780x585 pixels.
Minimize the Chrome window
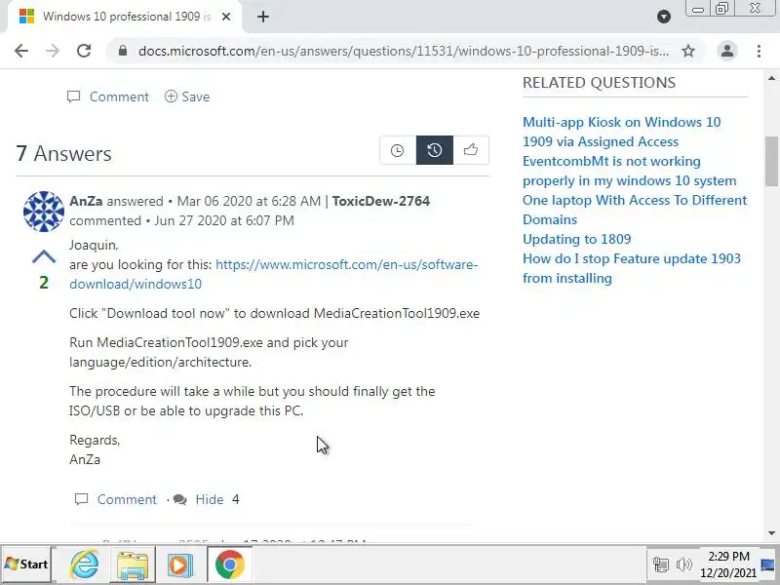[698, 9]
